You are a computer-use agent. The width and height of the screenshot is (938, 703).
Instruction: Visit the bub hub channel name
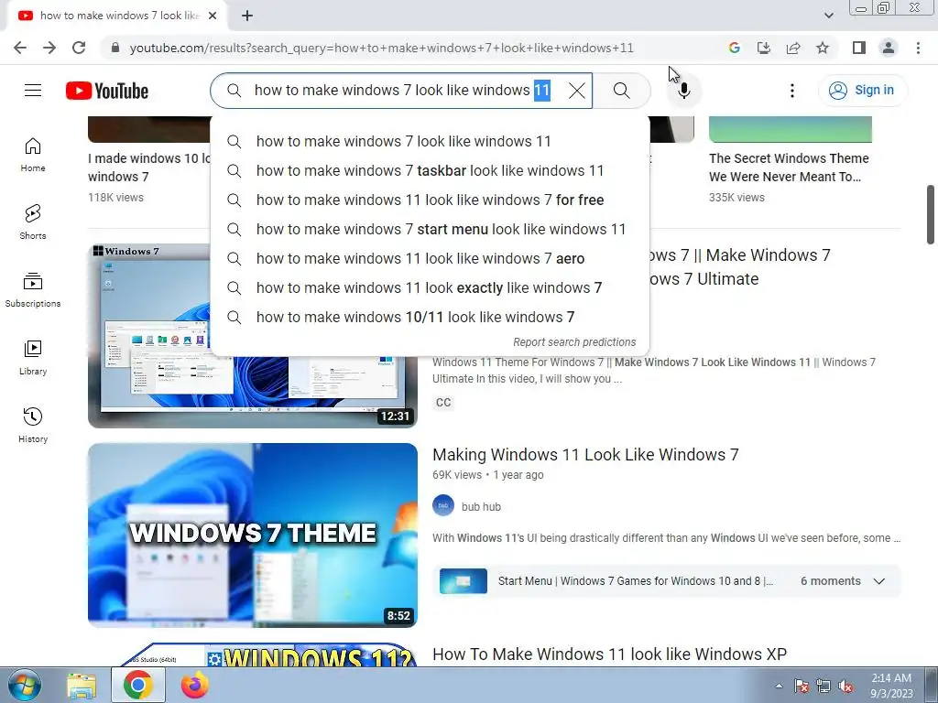pyautogui.click(x=481, y=507)
